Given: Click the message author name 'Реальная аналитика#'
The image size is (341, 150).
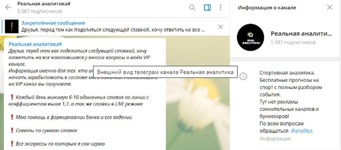Looking at the screenshot, I should [x=35, y=44].
